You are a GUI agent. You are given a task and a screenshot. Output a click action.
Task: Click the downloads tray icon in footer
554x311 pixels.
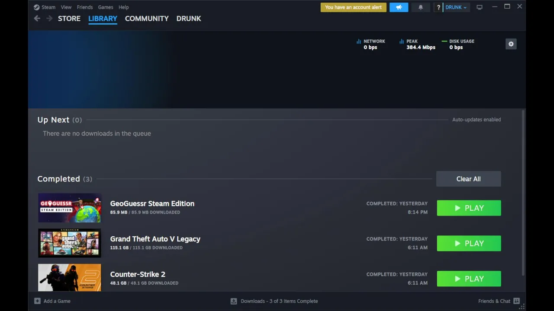(234, 301)
